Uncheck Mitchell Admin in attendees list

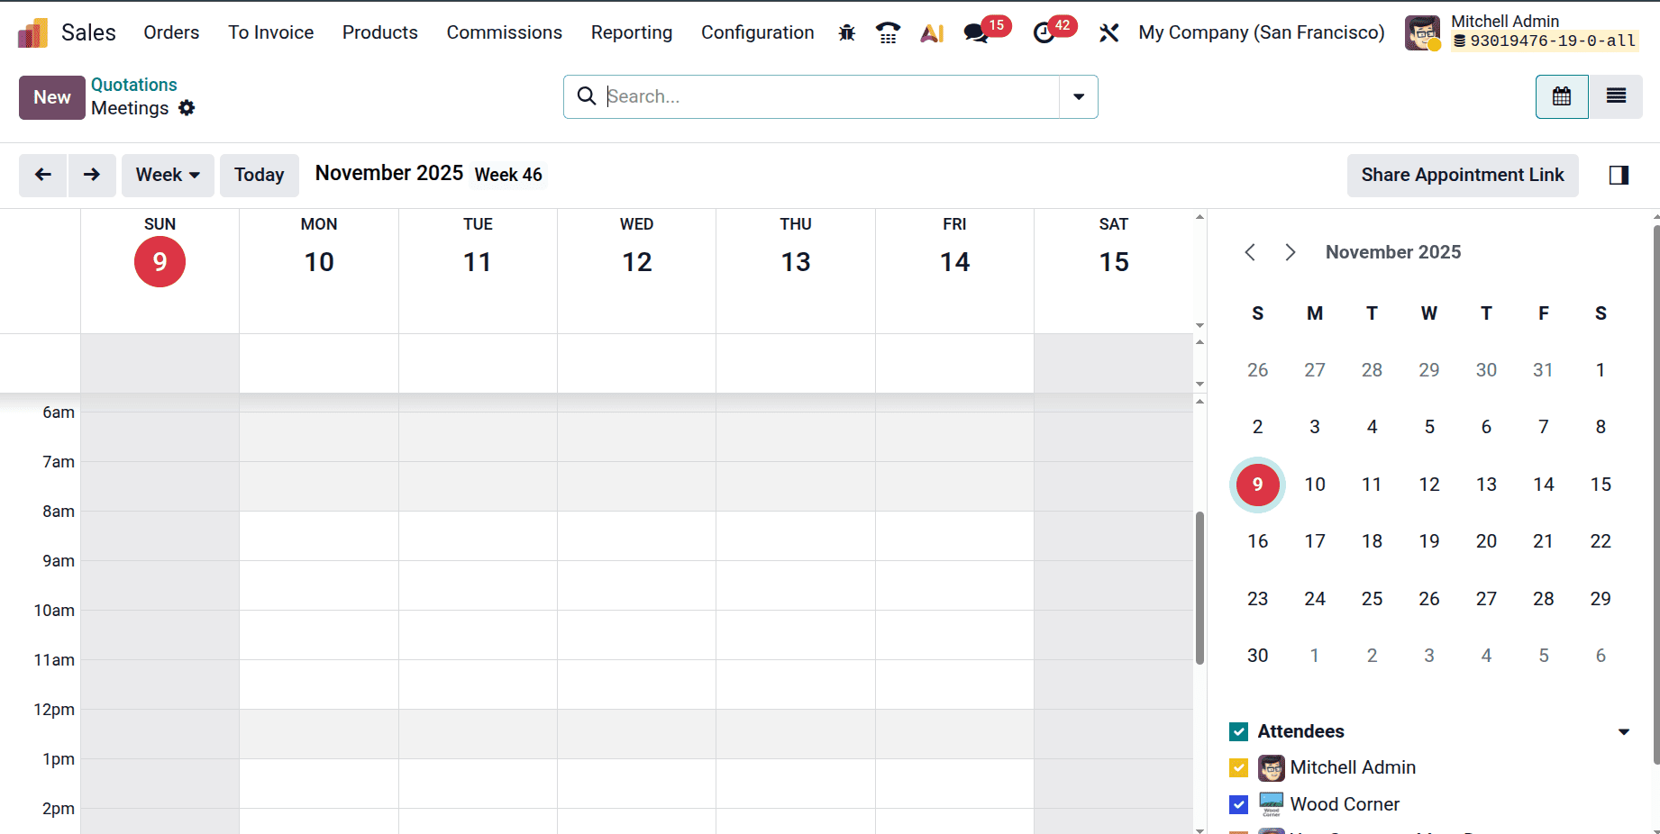[1238, 767]
